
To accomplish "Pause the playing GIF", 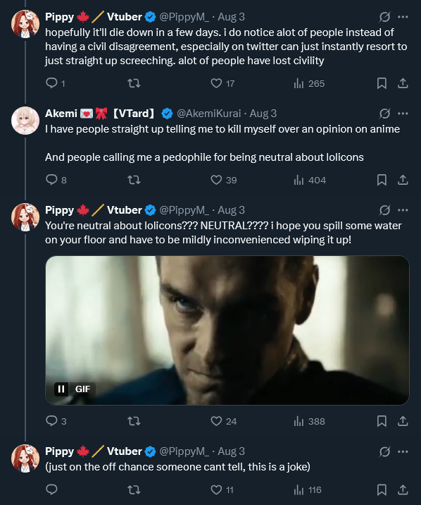I will point(61,389).
